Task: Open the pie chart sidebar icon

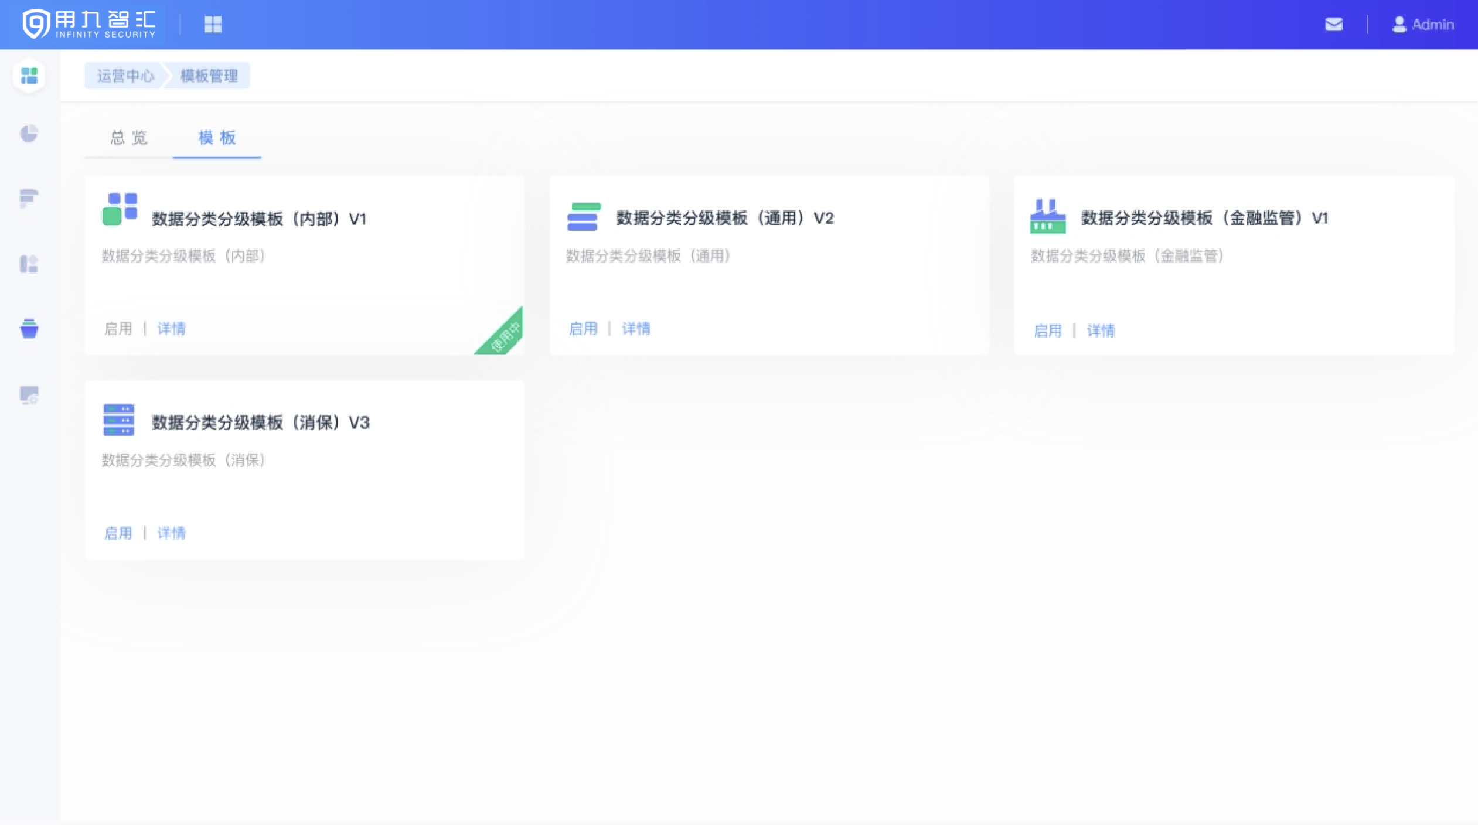Action: tap(29, 134)
